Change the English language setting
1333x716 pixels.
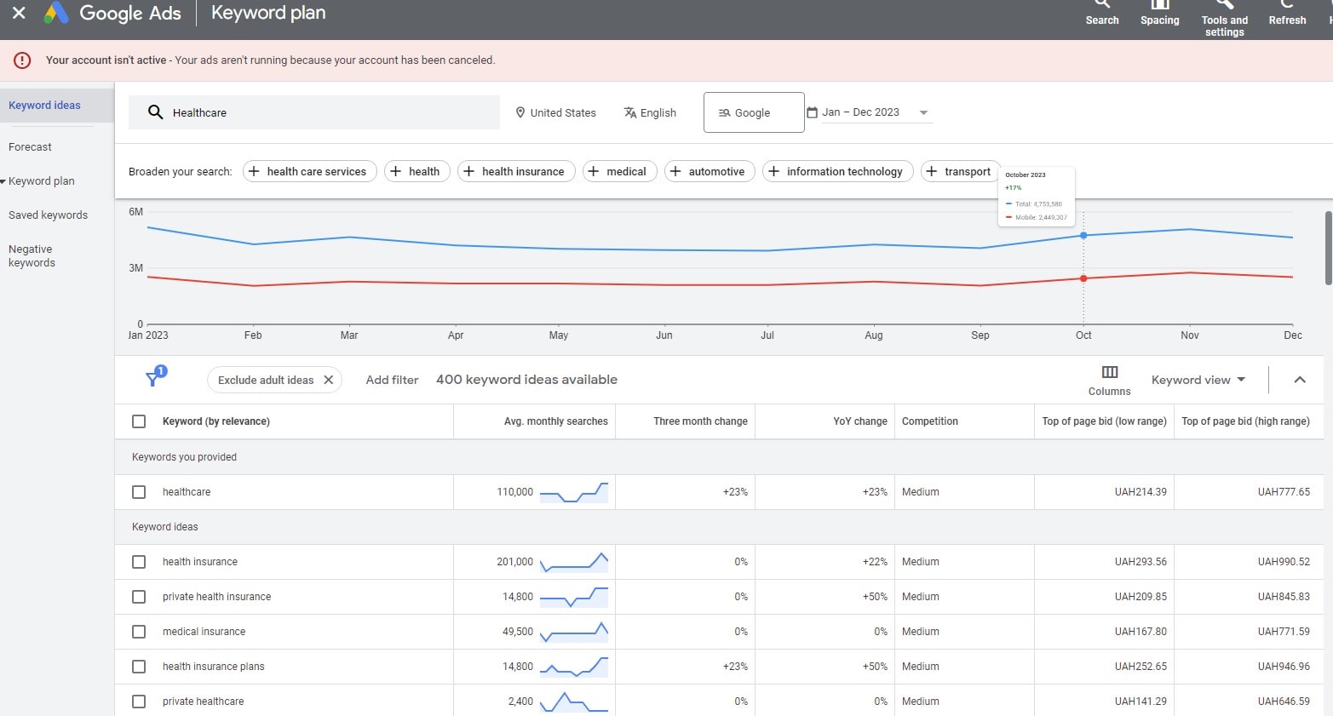click(650, 112)
